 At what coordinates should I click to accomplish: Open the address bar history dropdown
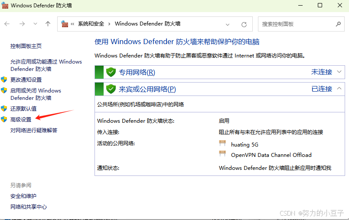pos(228,24)
